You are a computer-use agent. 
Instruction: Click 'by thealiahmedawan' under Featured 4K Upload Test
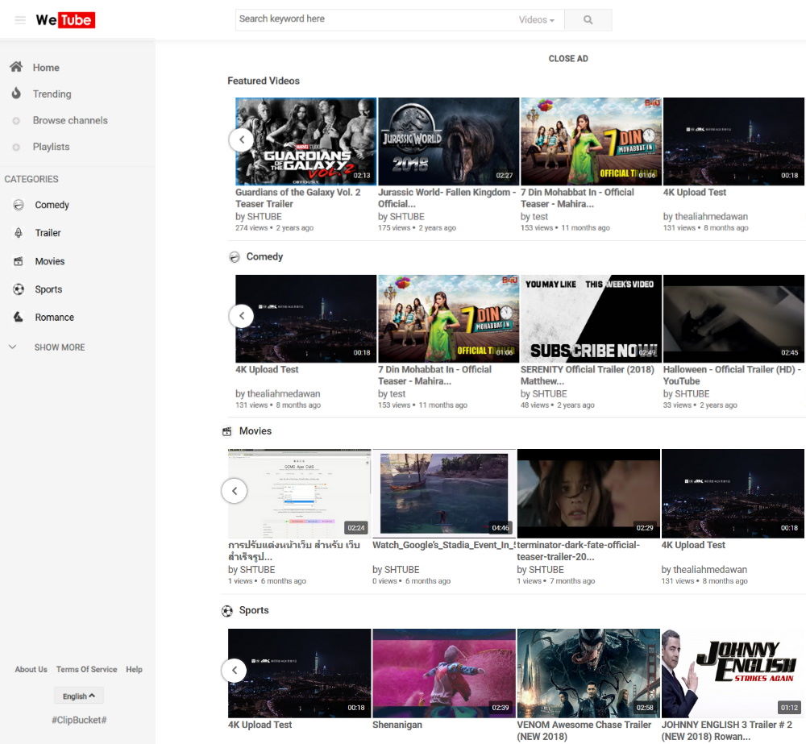click(705, 217)
